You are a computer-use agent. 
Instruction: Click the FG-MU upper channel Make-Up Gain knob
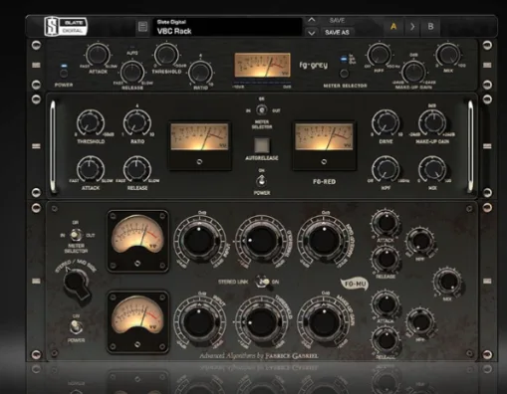coord(324,241)
